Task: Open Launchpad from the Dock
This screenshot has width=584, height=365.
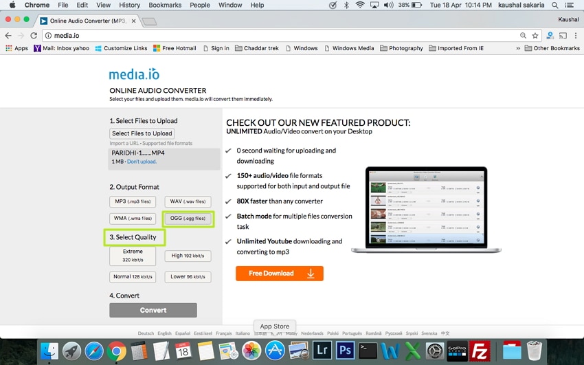Action: 71,351
